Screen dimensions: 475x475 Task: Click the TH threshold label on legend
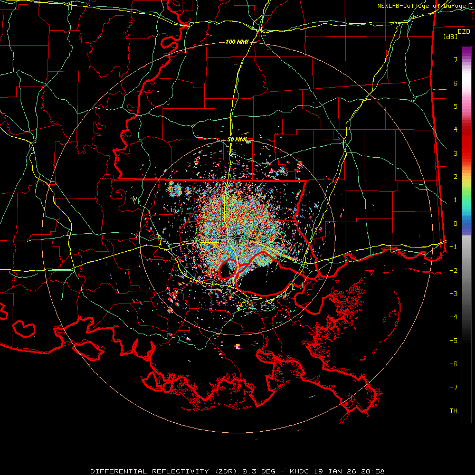pyautogui.click(x=453, y=411)
